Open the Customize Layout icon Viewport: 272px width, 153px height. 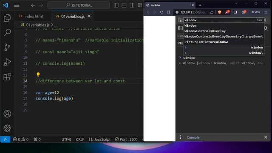(x=140, y=5)
